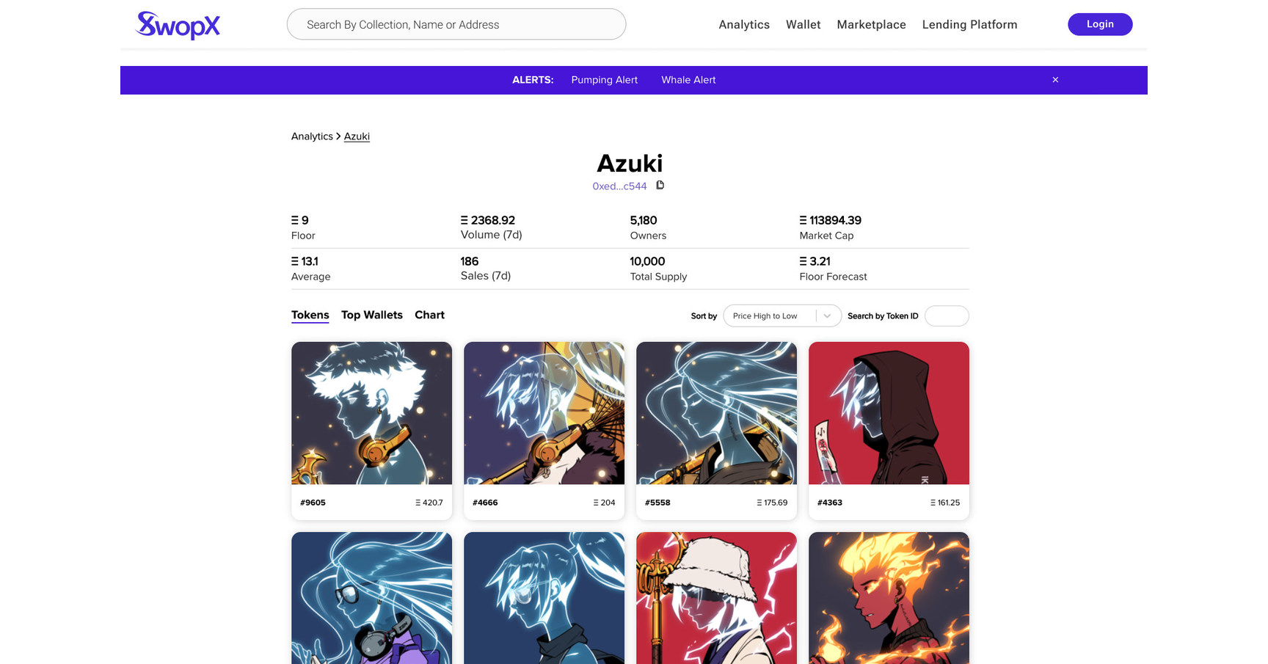1268x664 pixels.
Task: Expand sort options using chevron arrow
Action: coord(827,316)
